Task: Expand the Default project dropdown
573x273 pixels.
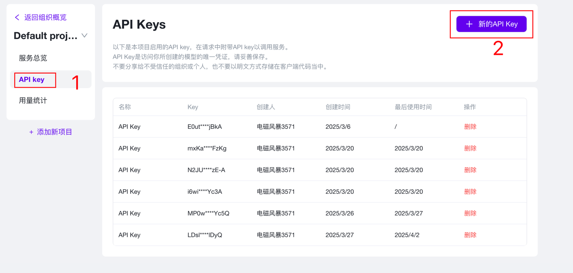Action: 84,36
